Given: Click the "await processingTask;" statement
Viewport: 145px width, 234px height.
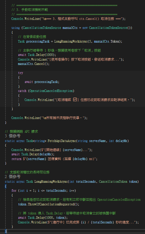Looking at the screenshot, I should click(42, 82).
